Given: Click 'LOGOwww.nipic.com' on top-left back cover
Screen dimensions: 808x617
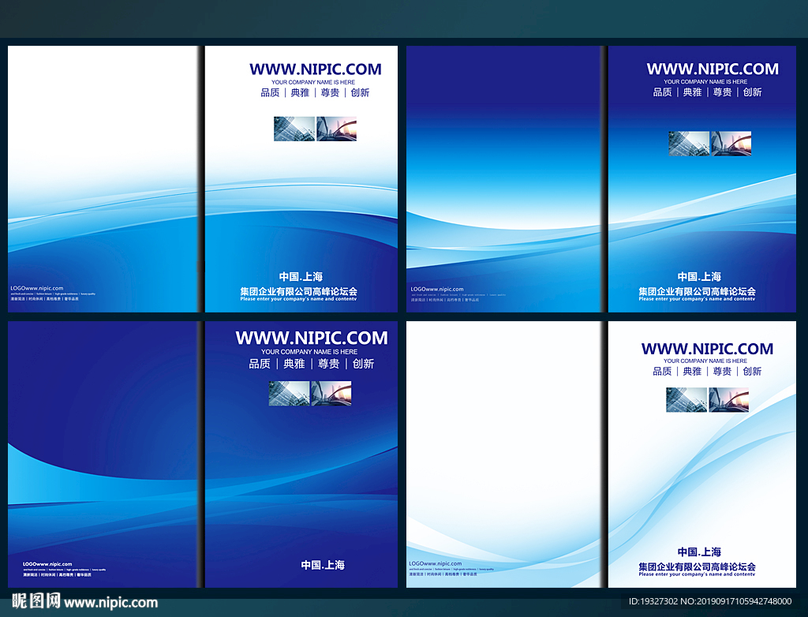Looking at the screenshot, I should tap(37, 289).
